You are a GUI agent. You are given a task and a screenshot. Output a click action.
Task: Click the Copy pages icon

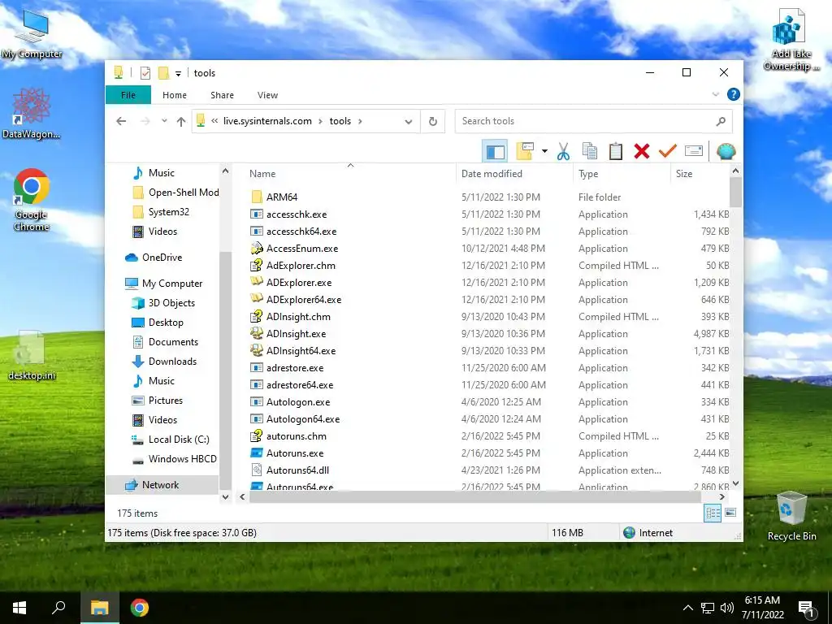click(x=590, y=152)
